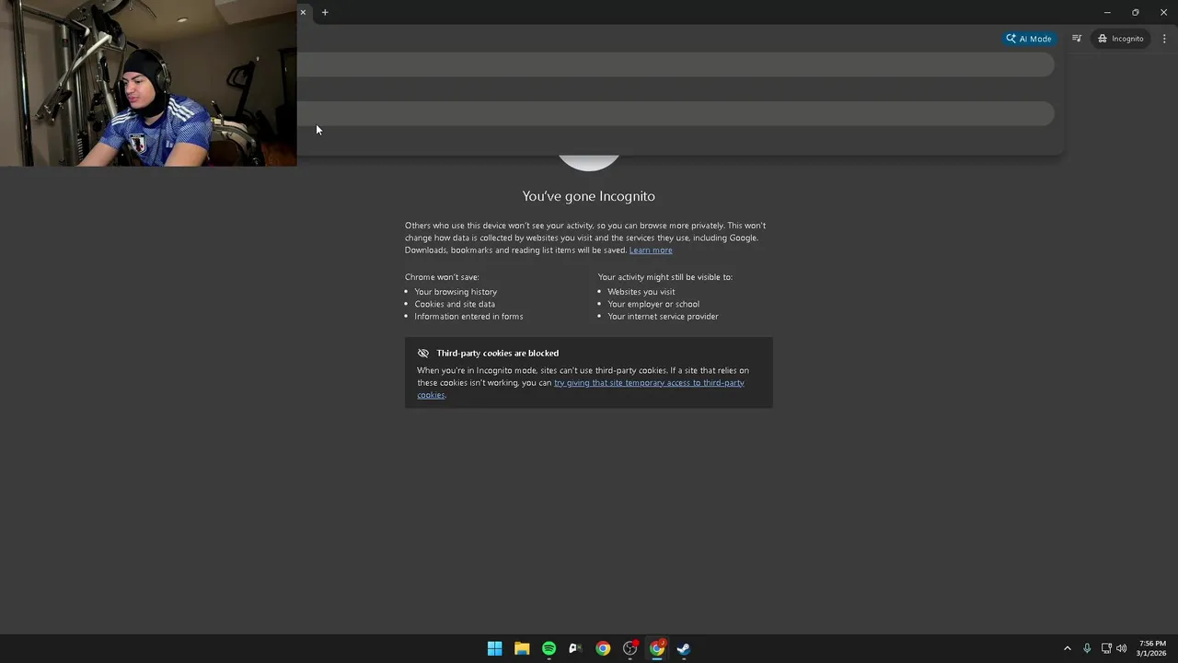The height and width of the screenshot is (663, 1178).
Task: Click the "You've gone Incognito" heading
Action: (x=589, y=196)
